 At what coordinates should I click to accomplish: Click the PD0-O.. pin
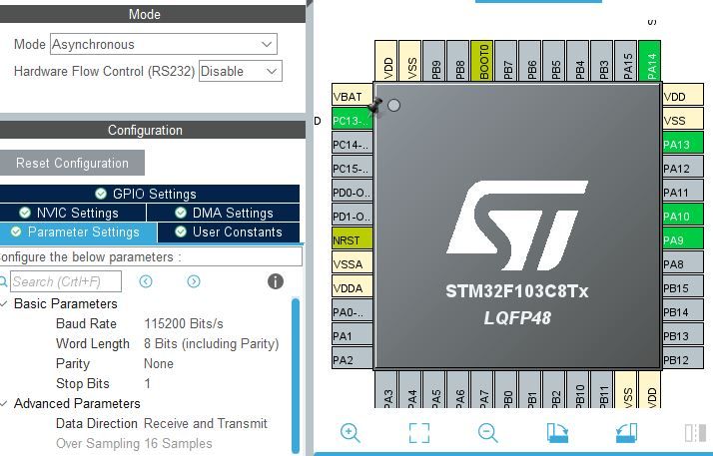(x=352, y=193)
